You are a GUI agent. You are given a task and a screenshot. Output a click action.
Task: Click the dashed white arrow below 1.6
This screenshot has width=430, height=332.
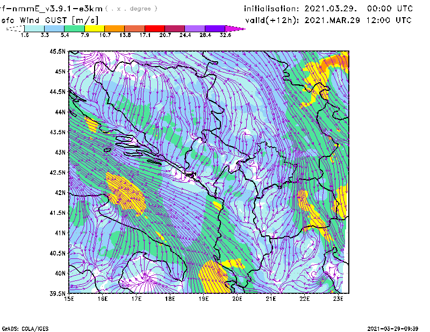click(x=15, y=28)
